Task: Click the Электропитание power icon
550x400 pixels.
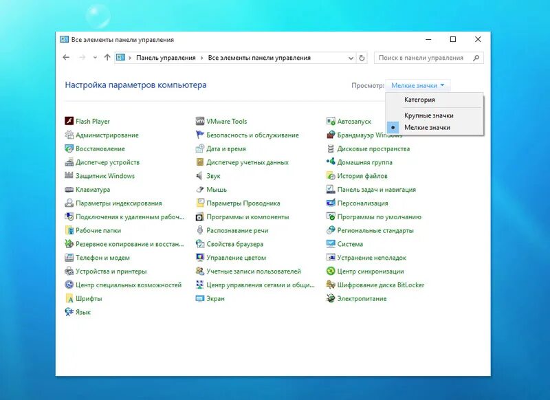Action: click(x=331, y=299)
